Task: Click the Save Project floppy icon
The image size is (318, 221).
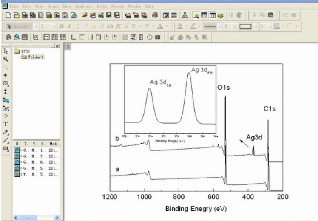Action: [109, 15]
